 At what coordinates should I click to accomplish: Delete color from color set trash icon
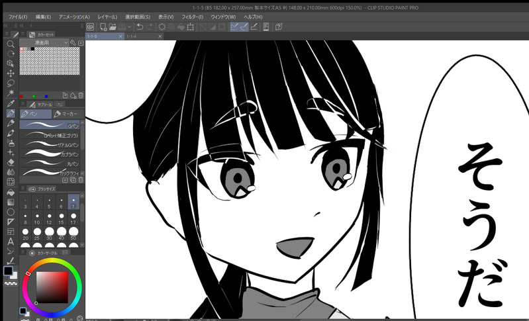pyautogui.click(x=81, y=96)
